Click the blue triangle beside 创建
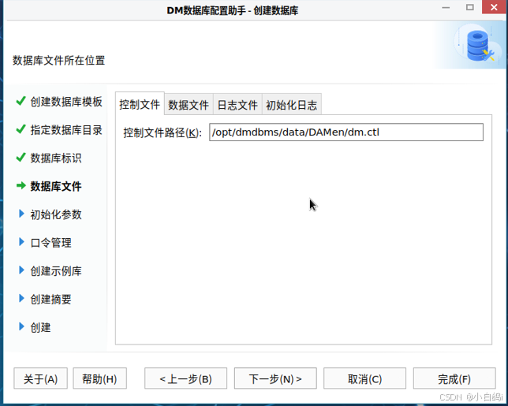Screen dimensions: 508x406 coord(22,326)
